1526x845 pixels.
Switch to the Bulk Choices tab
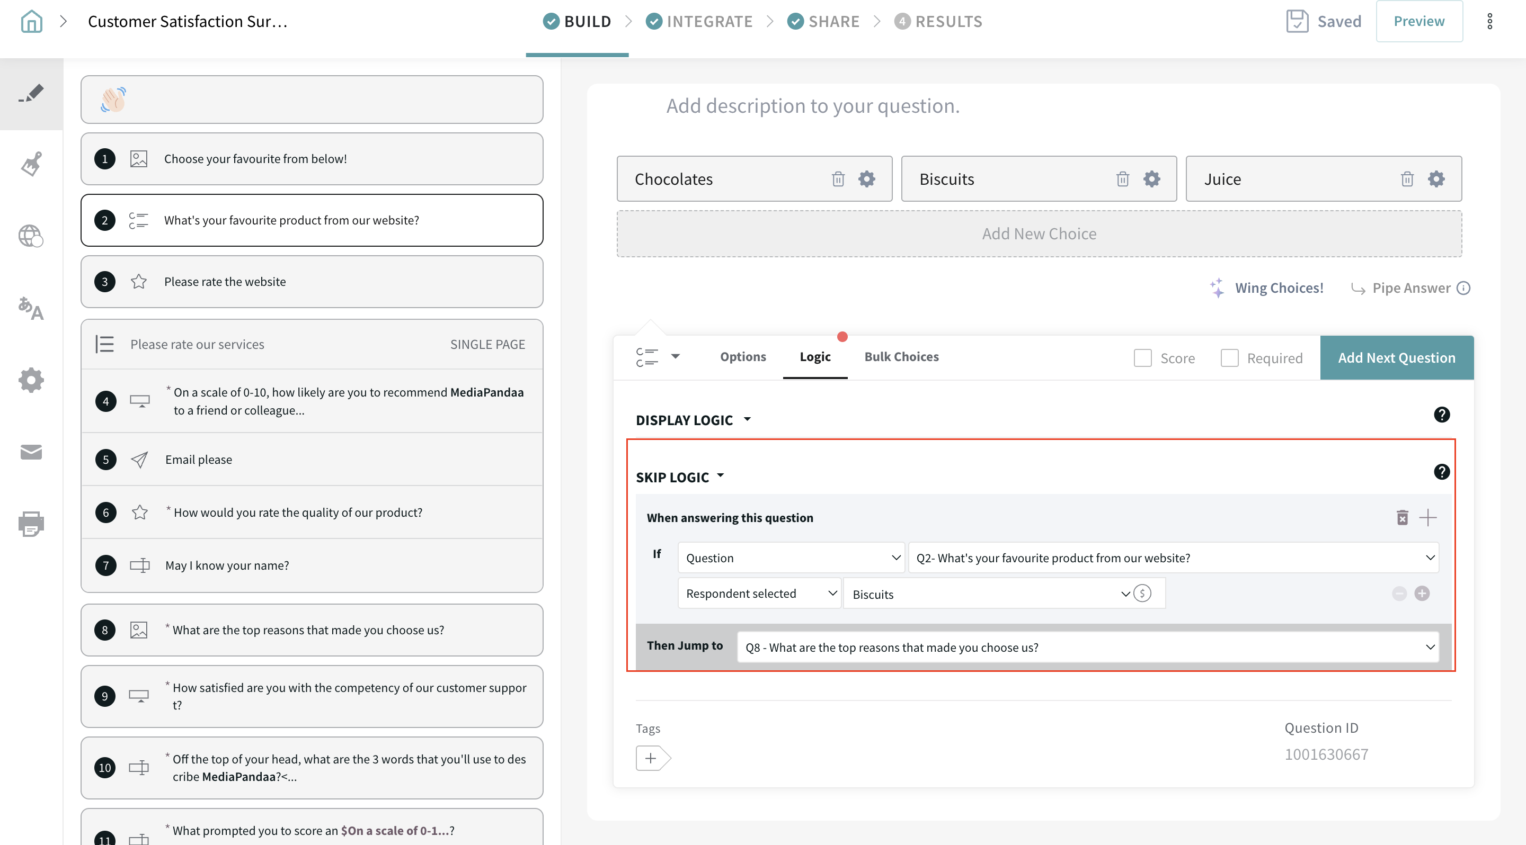click(901, 357)
